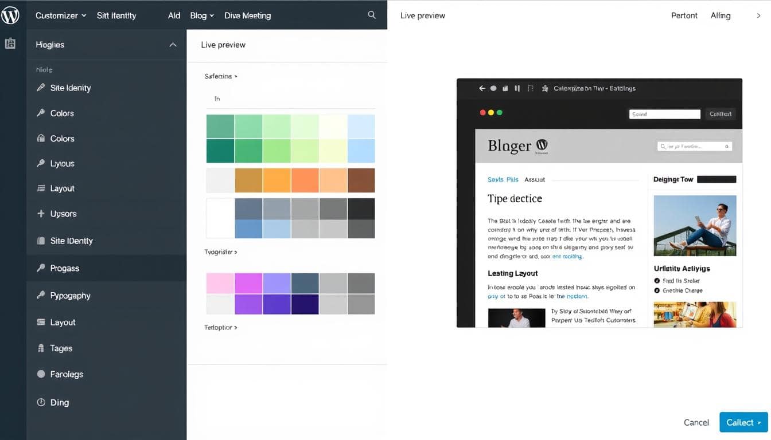Viewport: 771px width, 440px height.
Task: Select the dark green color swatch
Action: click(220, 152)
